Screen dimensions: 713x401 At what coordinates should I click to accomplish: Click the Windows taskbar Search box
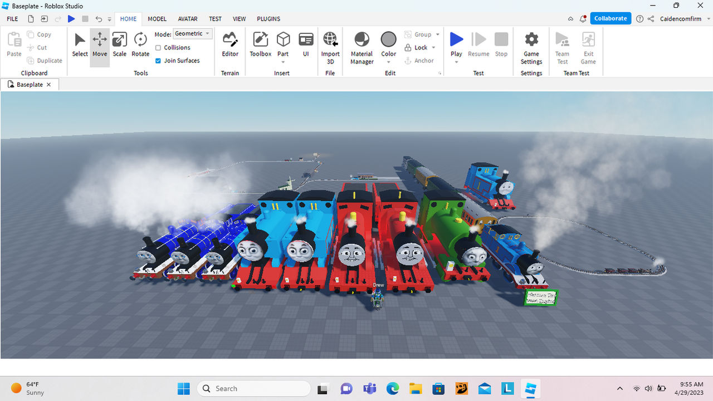(253, 389)
